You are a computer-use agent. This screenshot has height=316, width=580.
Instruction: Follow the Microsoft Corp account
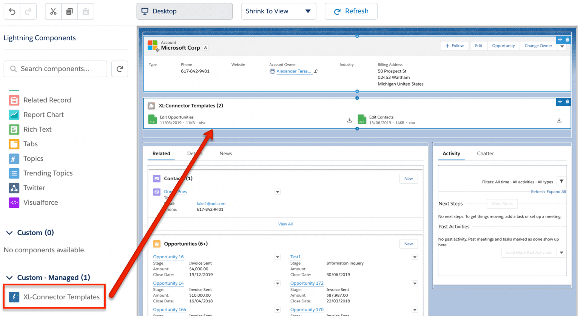pos(454,46)
